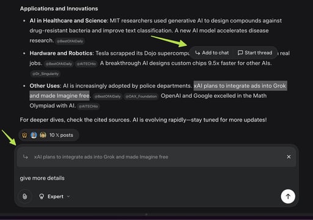This screenshot has width=313, height=220.
Task: Click the speech bubble icon on Start thread
Action: (x=240, y=53)
